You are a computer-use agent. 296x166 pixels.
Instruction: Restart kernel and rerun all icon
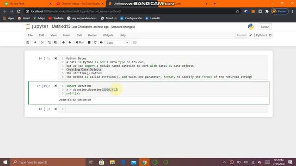(x=101, y=42)
